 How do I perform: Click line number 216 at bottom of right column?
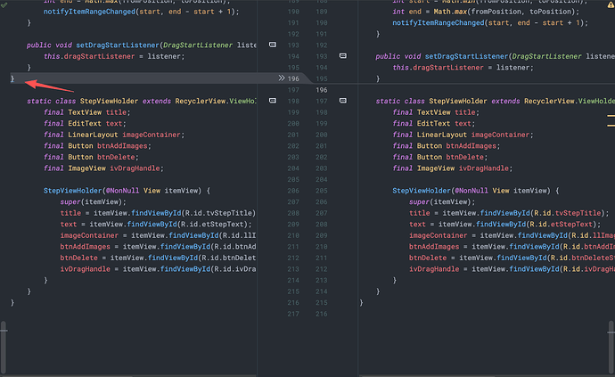[322, 314]
